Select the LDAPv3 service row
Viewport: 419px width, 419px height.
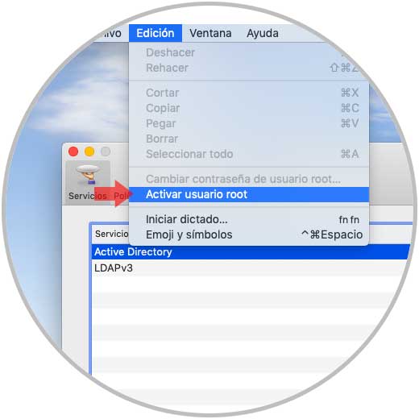coord(251,268)
